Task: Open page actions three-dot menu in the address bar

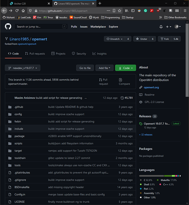Action: (108, 11)
